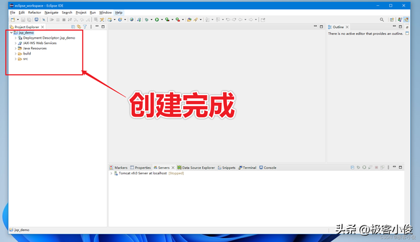
Task: Expand the Tomcat v9.0 Server entry
Action: click(112, 174)
